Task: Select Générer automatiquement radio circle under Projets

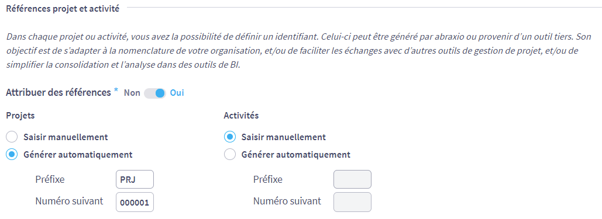Action: click(12, 155)
